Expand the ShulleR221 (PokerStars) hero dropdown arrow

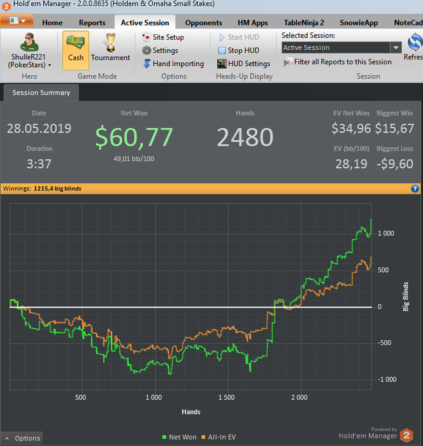click(50, 65)
